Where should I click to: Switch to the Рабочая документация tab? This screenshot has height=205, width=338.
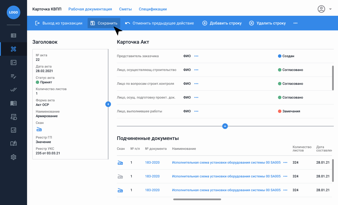90,9
